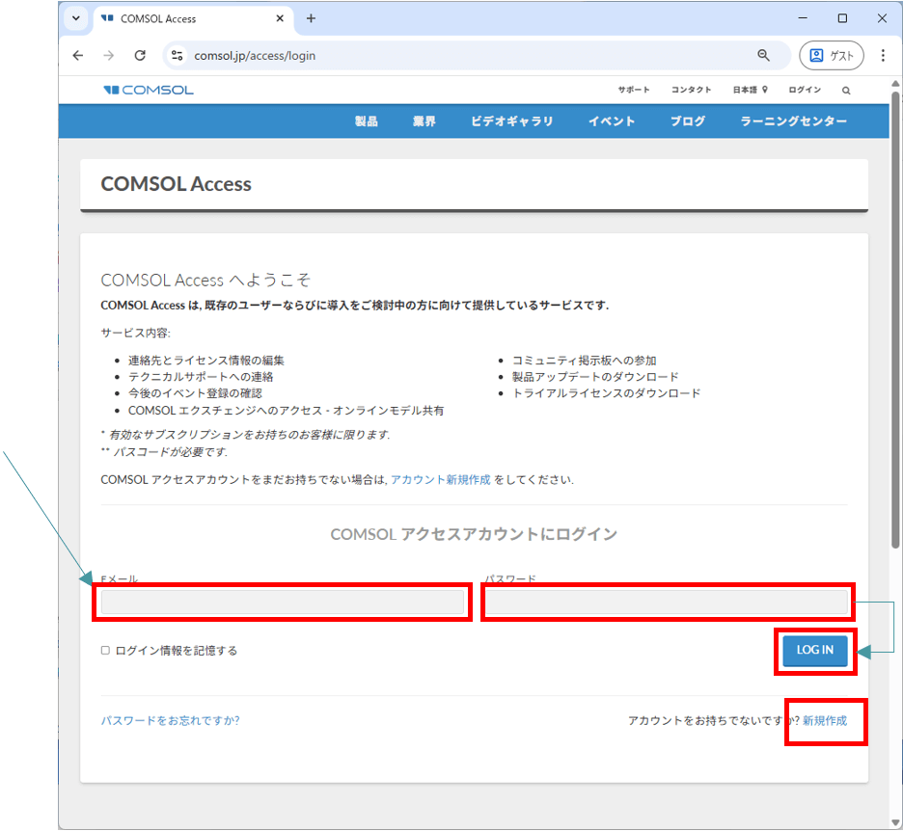Viewport: 903px width, 831px height.
Task: Click the guest profile button
Action: click(831, 56)
